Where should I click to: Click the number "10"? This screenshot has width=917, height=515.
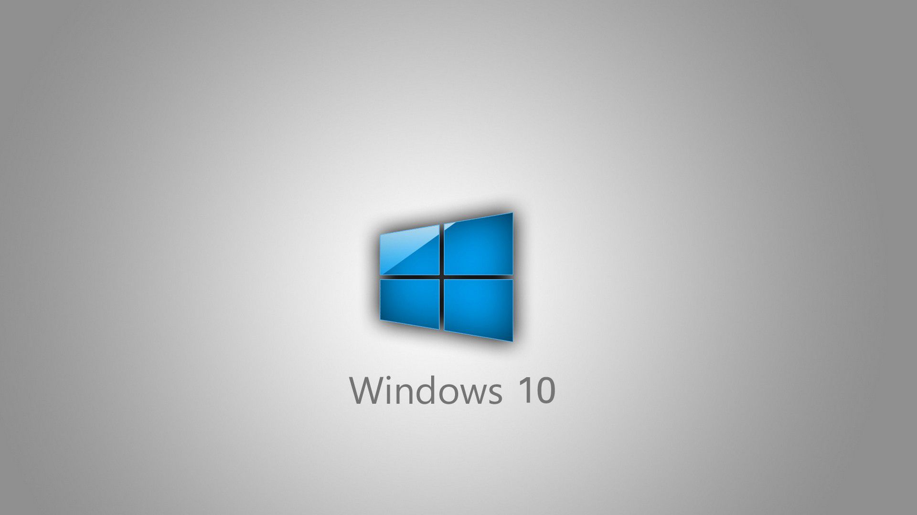(x=537, y=390)
